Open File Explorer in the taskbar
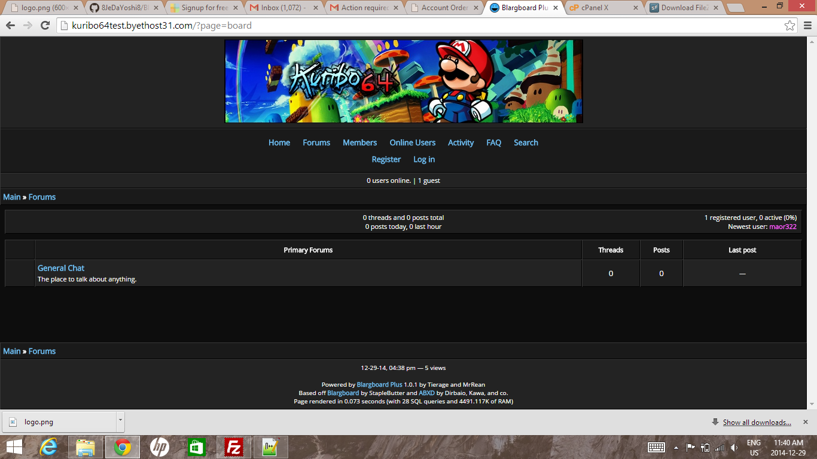 pyautogui.click(x=86, y=447)
